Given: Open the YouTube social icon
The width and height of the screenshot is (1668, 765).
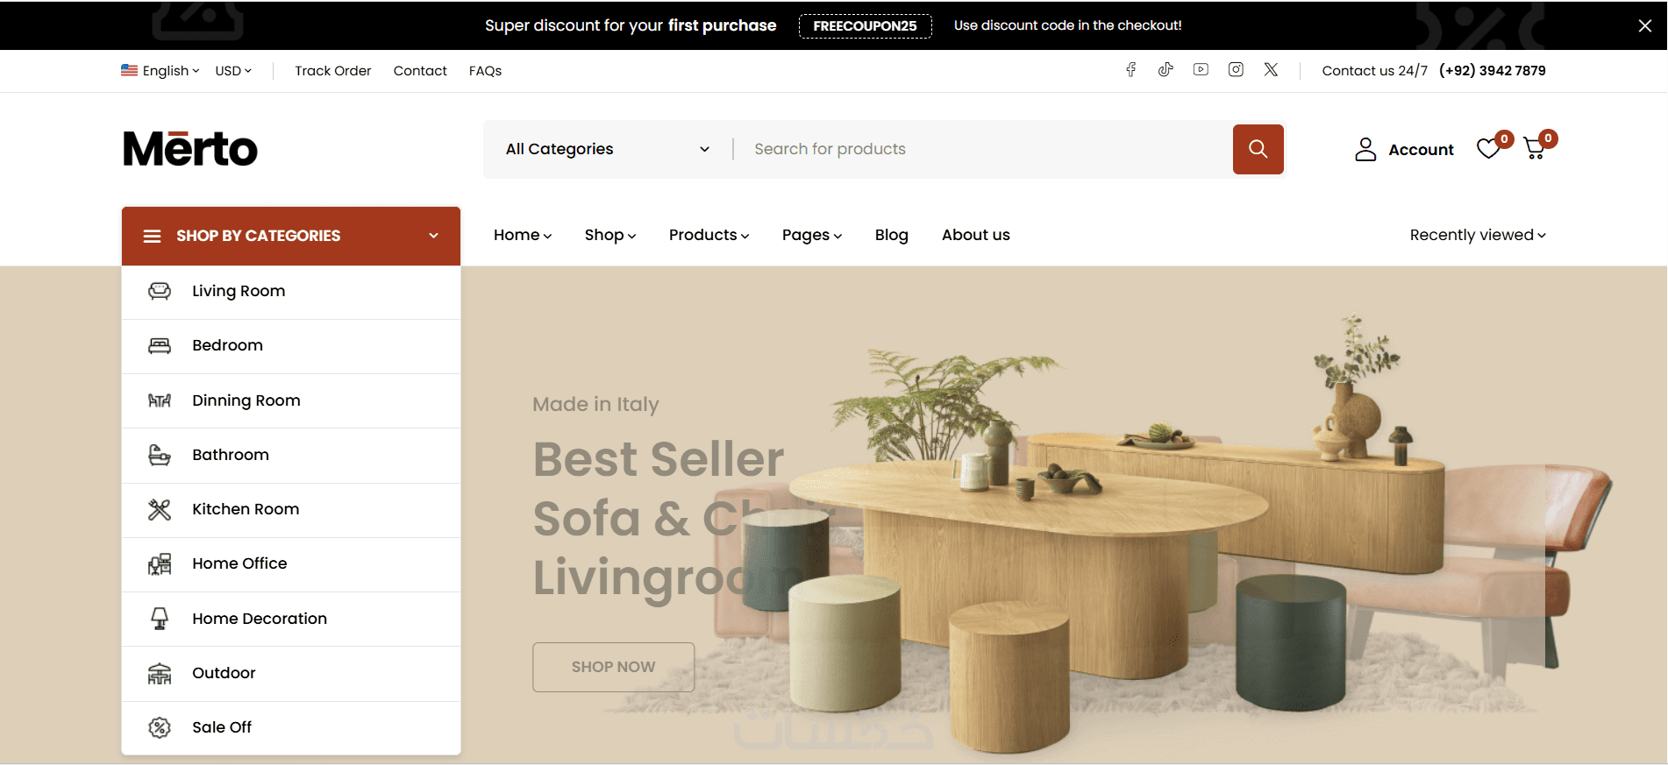Looking at the screenshot, I should (1201, 70).
